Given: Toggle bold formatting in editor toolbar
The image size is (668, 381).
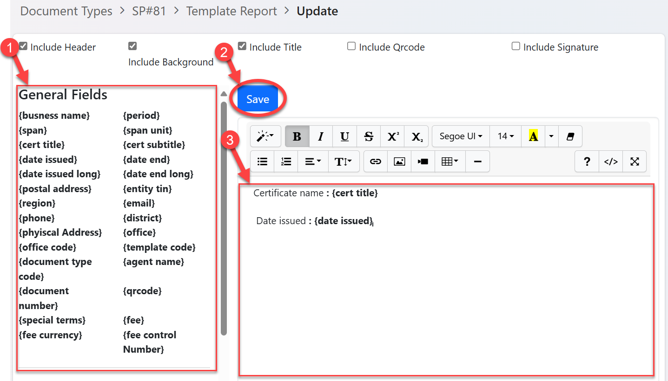Looking at the screenshot, I should (297, 136).
